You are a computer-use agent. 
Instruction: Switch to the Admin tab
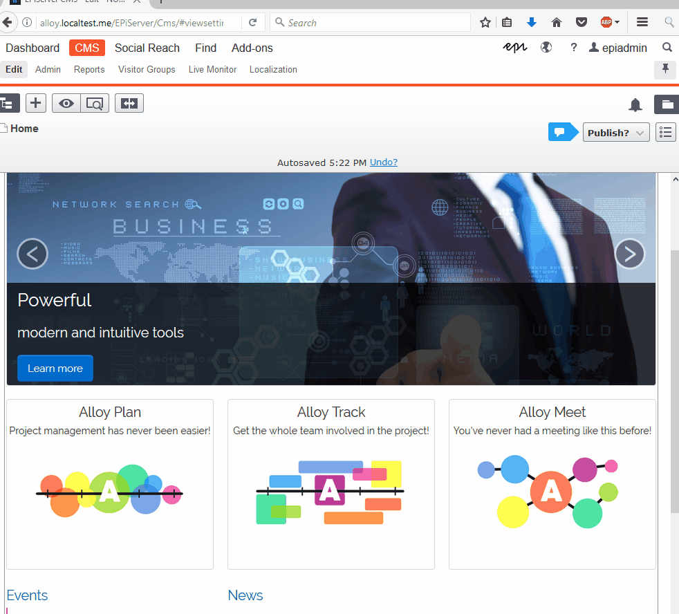tap(48, 69)
